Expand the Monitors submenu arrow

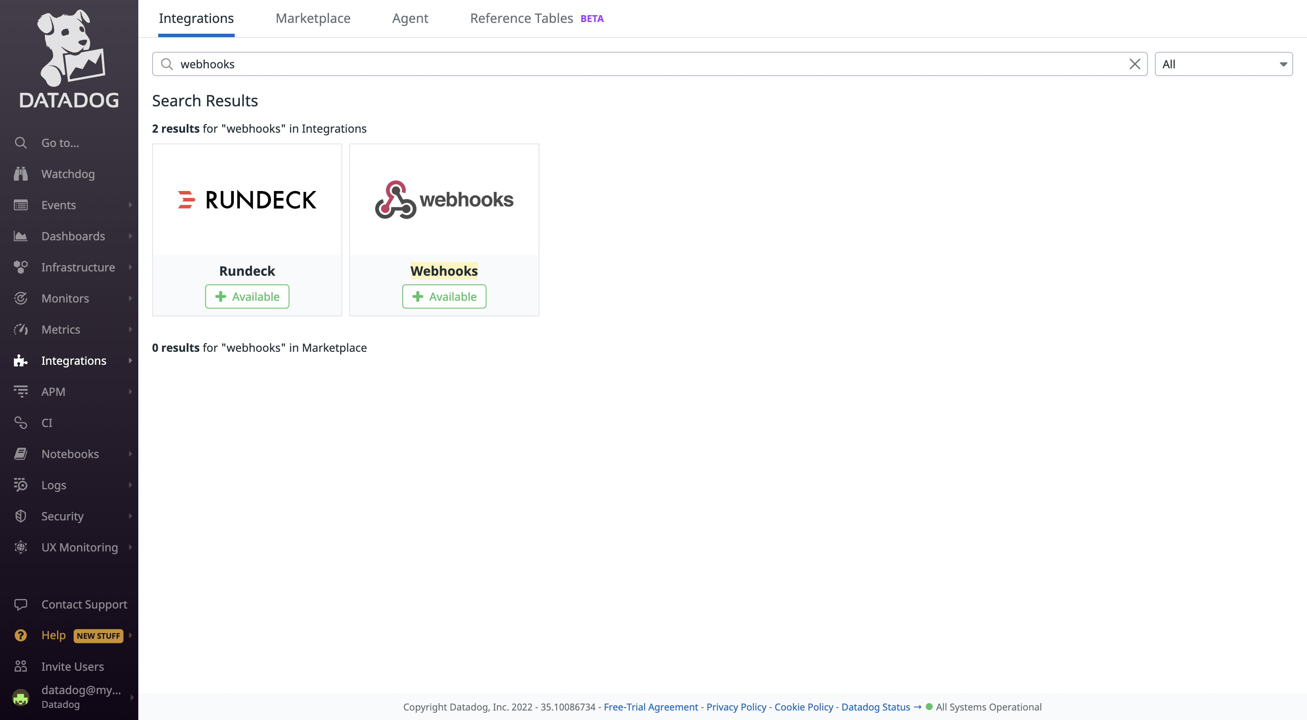(131, 298)
